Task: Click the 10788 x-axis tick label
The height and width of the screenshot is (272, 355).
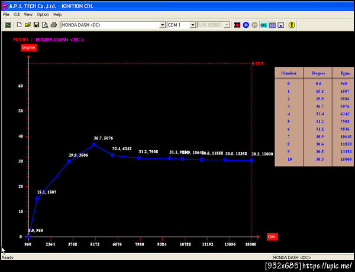Action: 185,244
